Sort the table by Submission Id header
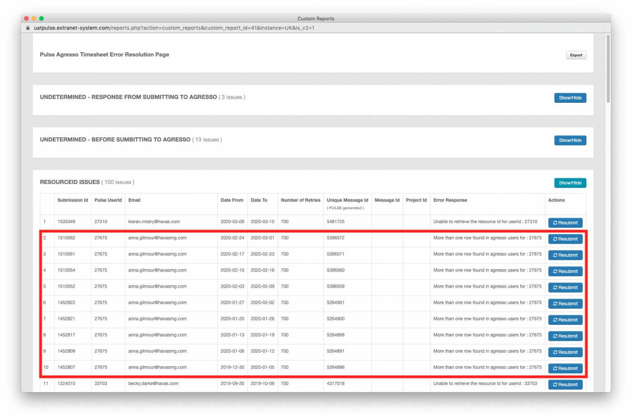 [x=73, y=200]
